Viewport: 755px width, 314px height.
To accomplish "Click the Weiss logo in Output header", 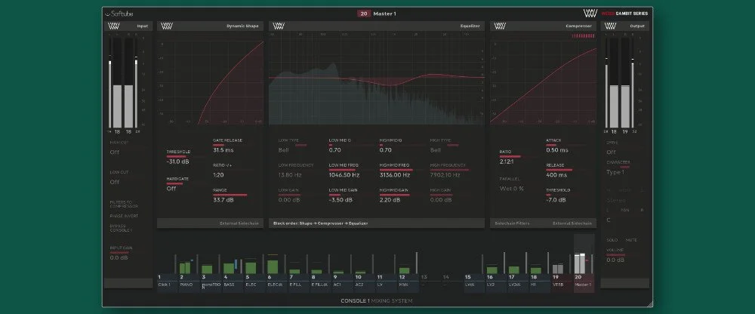I will tap(611, 26).
